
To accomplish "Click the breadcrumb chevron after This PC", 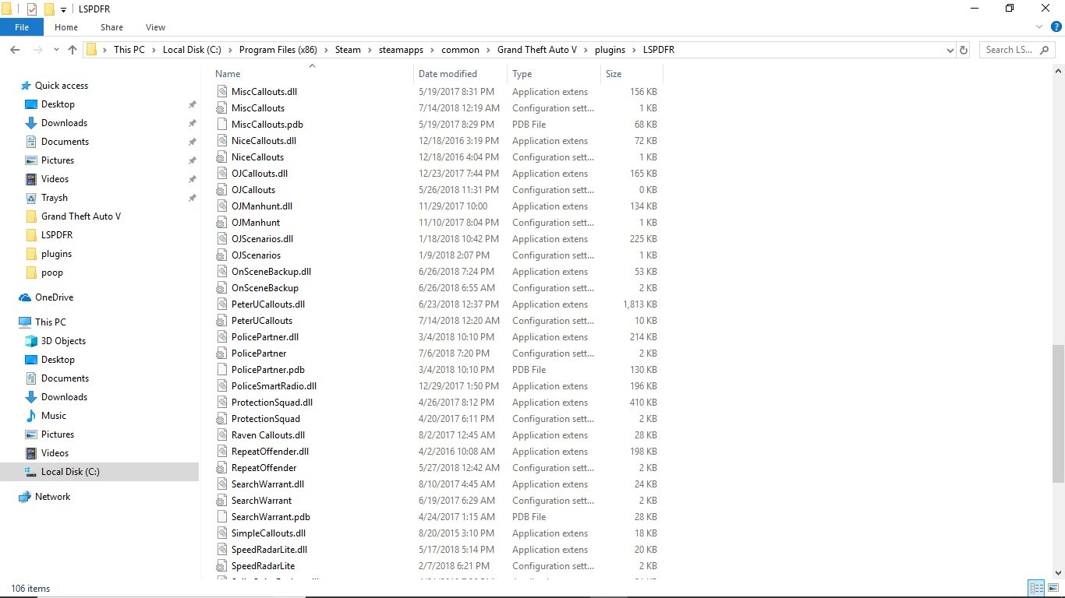I will pos(154,50).
